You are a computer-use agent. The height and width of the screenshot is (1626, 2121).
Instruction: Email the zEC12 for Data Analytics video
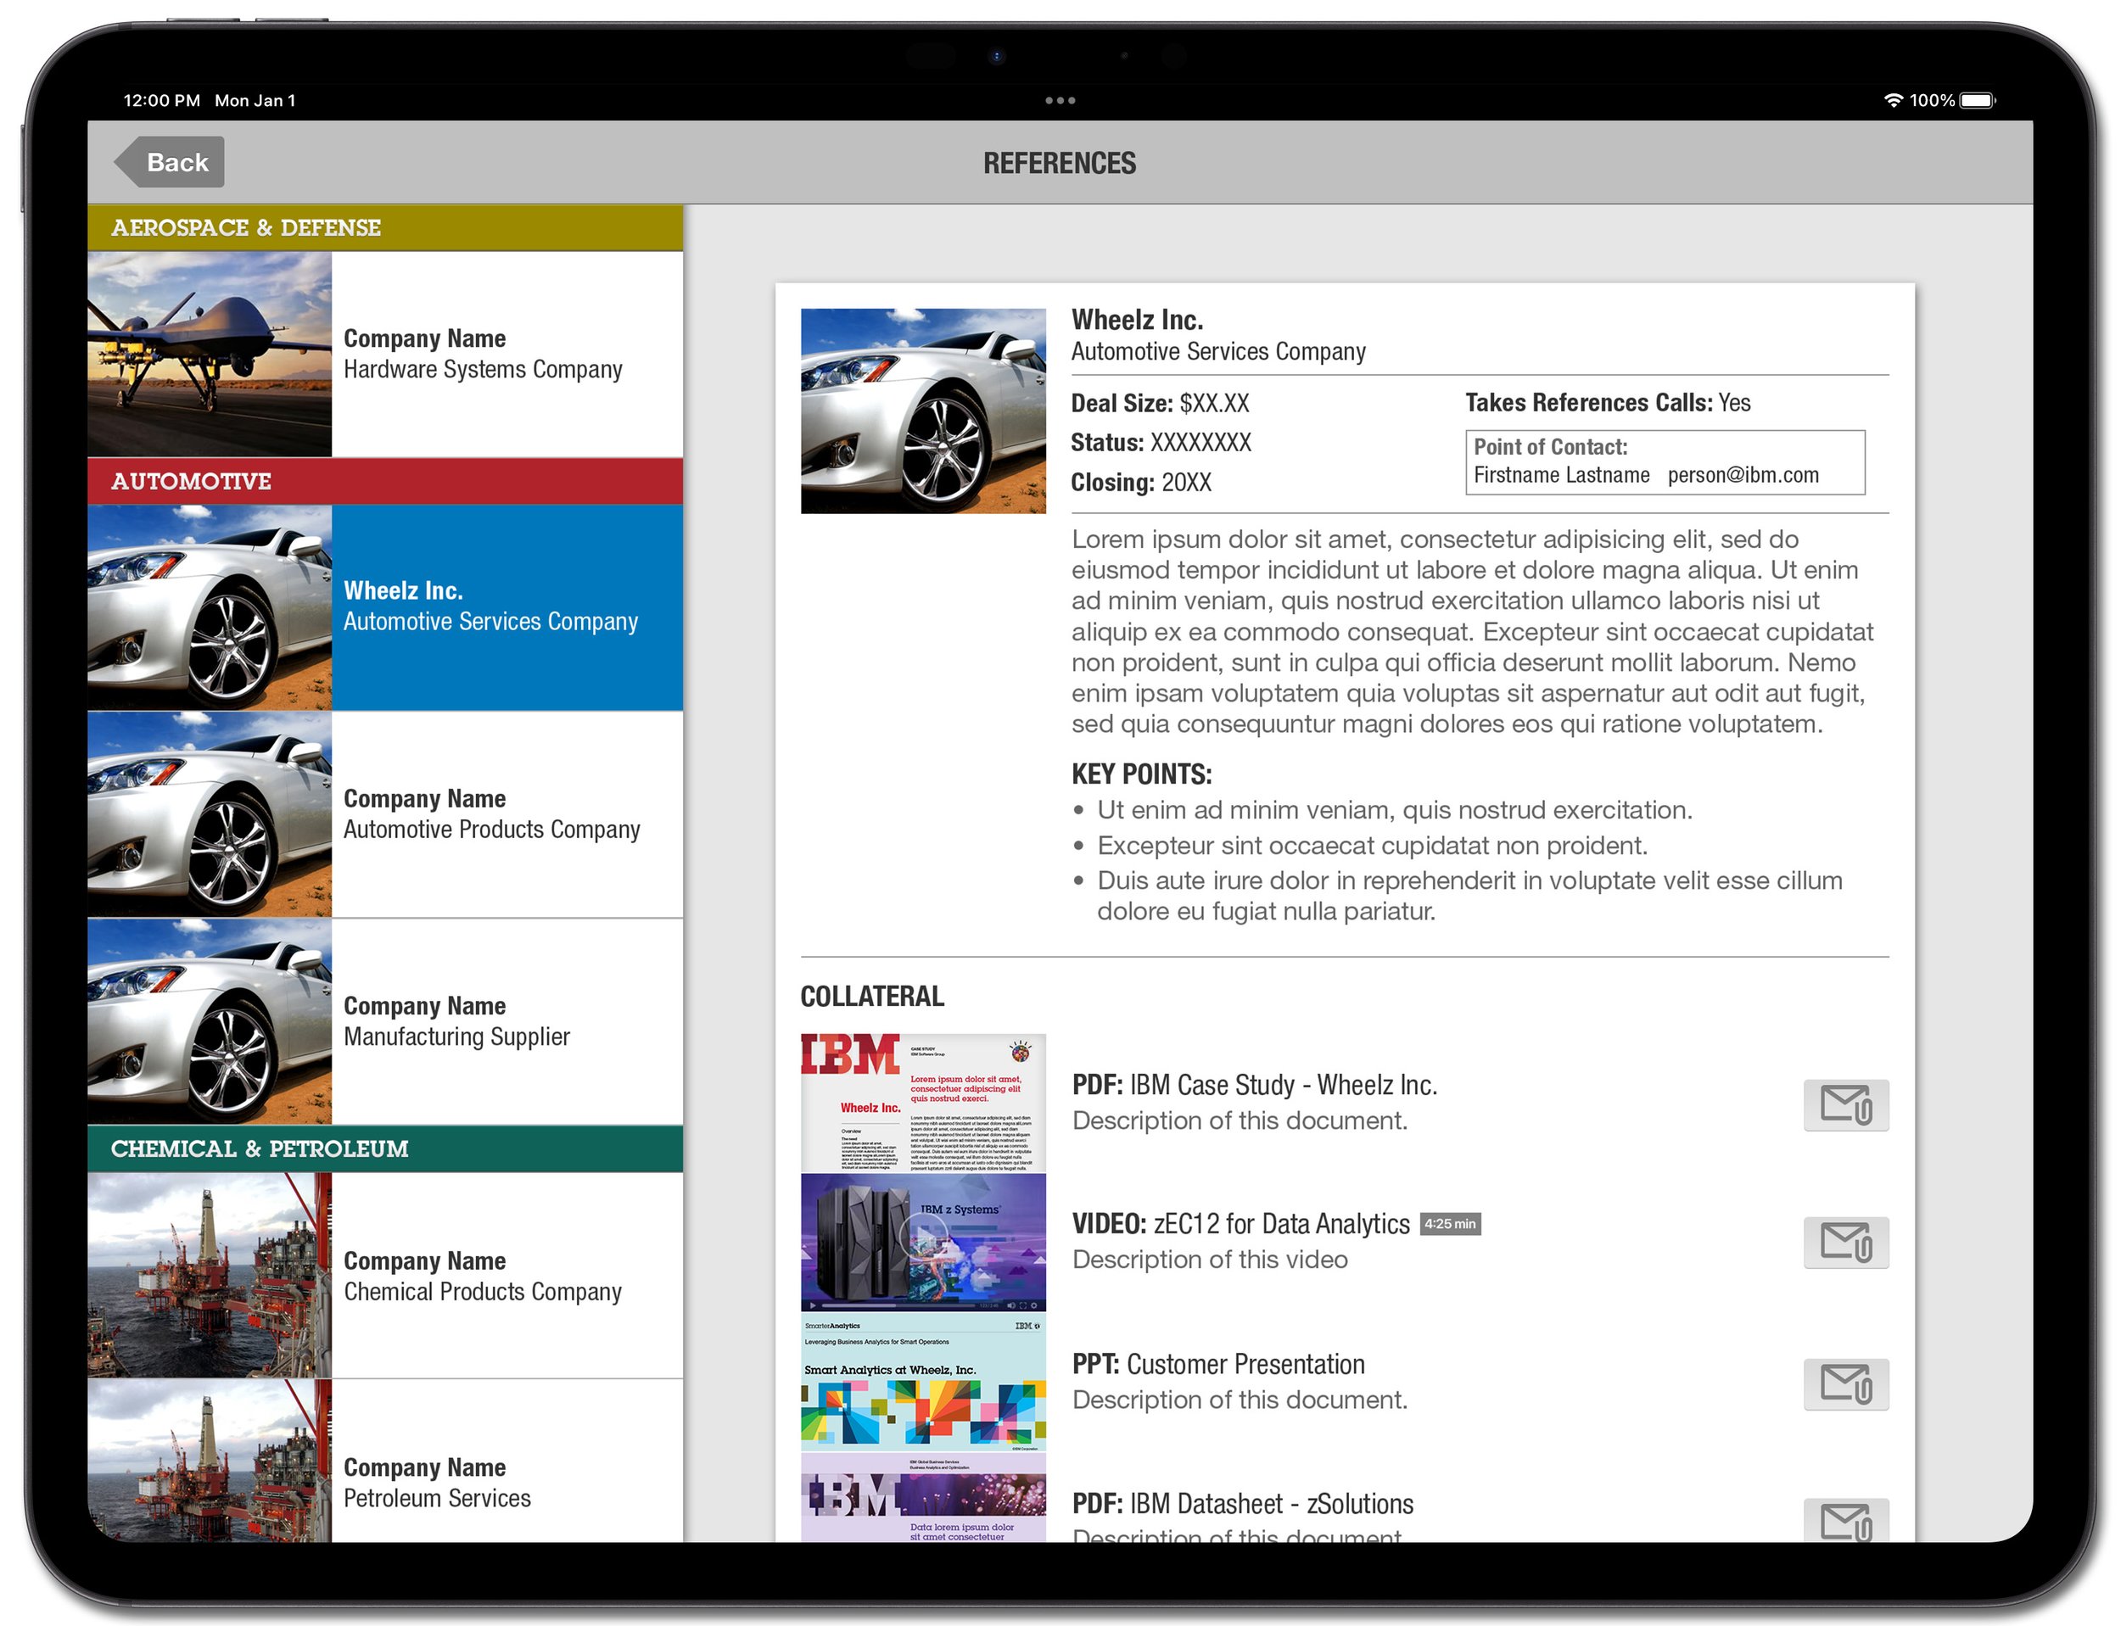(1845, 1243)
